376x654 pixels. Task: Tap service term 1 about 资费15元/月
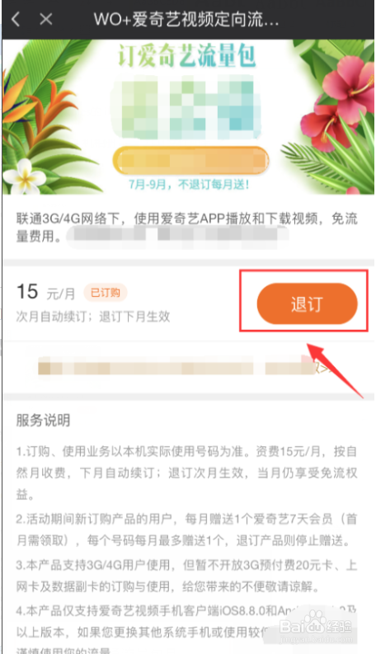[186, 473]
